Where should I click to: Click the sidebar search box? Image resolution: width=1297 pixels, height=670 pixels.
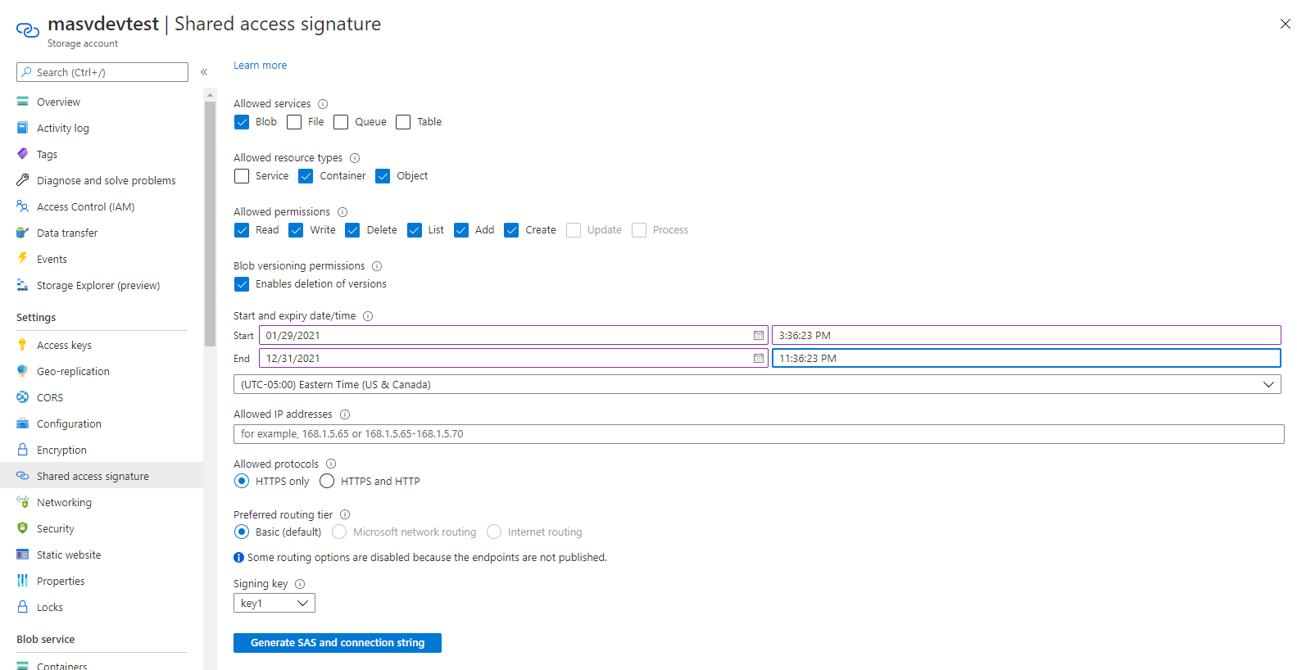(x=102, y=72)
